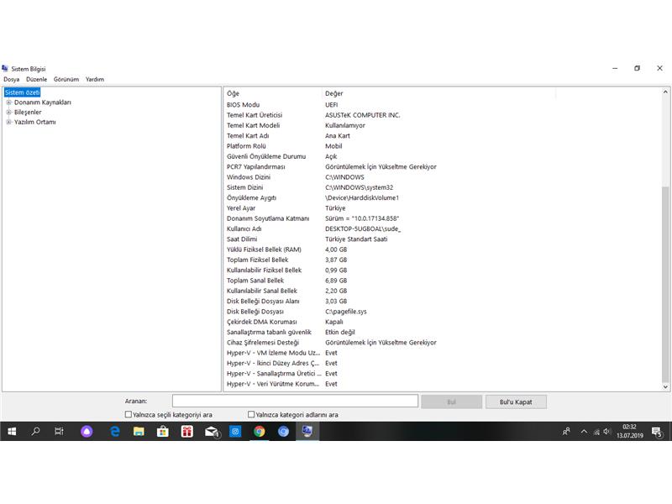Screen dimensions: 672x504
Task: Click the red gift box taskbar icon
Action: pyautogui.click(x=186, y=431)
